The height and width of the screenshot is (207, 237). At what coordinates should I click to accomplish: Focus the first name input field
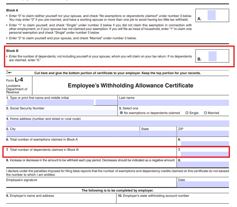(50, 103)
